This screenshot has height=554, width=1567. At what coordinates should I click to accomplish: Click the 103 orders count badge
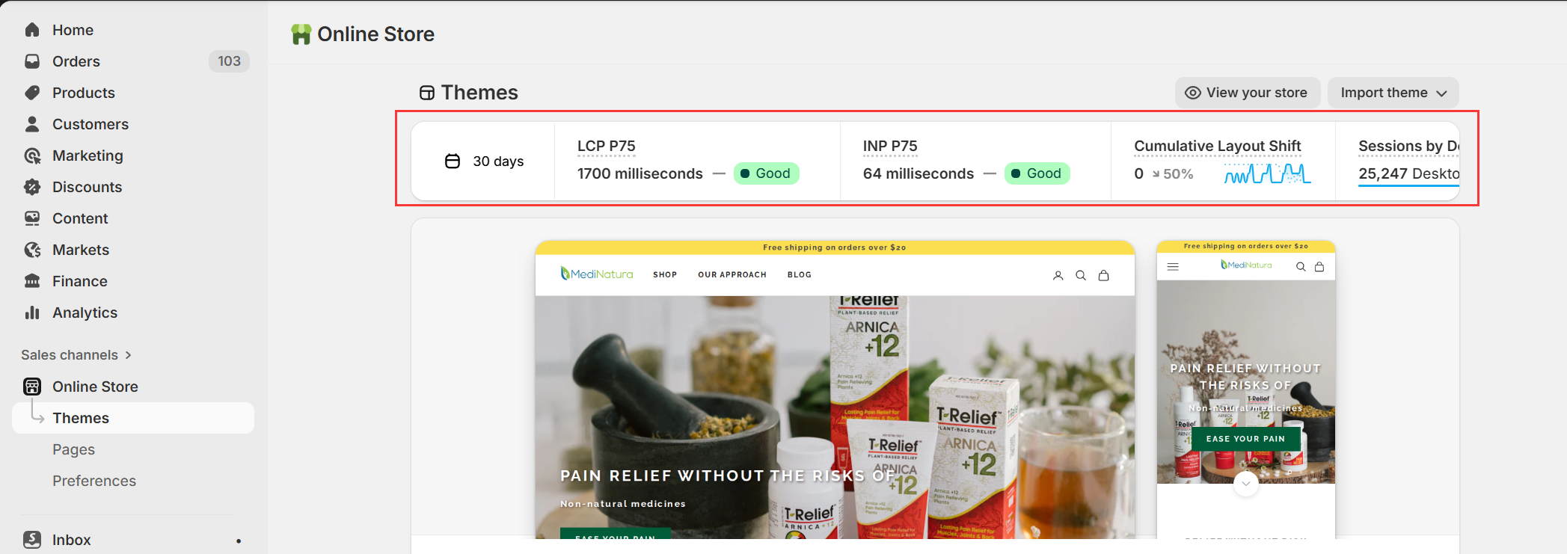coord(229,61)
